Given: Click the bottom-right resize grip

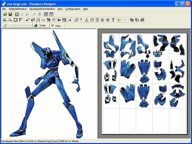Looking at the screenshot, I should (x=190, y=142).
